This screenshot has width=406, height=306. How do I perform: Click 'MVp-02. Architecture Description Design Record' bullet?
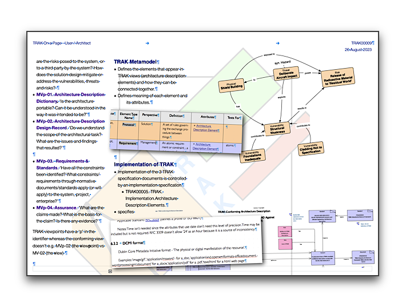70,125
